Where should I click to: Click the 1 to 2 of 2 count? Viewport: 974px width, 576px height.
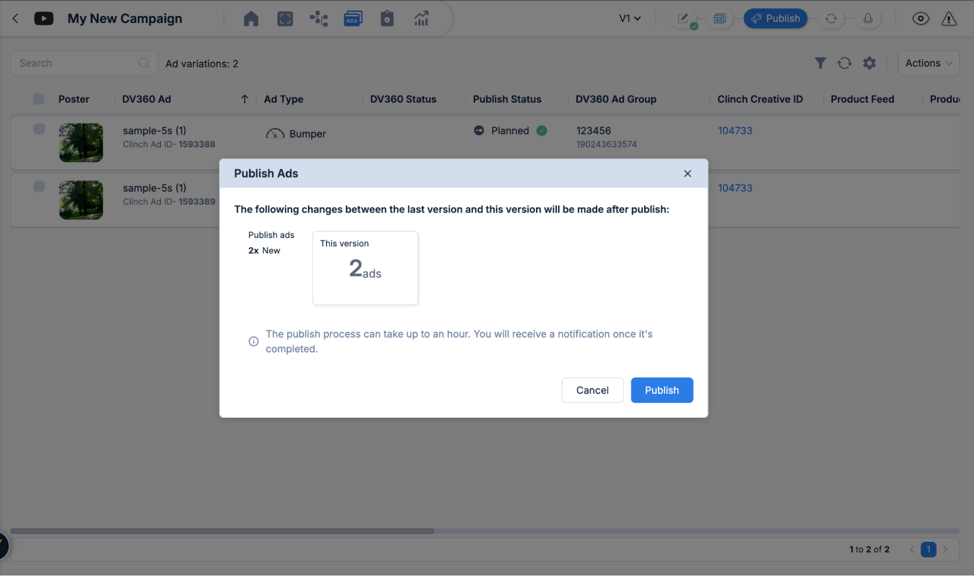(x=869, y=549)
